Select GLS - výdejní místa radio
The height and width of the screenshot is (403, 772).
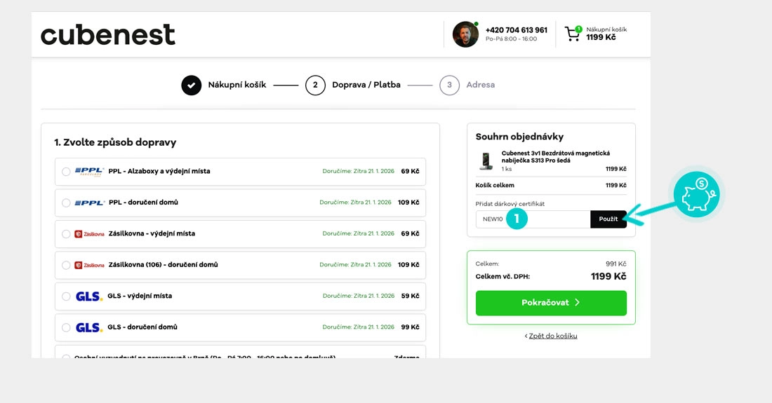click(x=66, y=296)
